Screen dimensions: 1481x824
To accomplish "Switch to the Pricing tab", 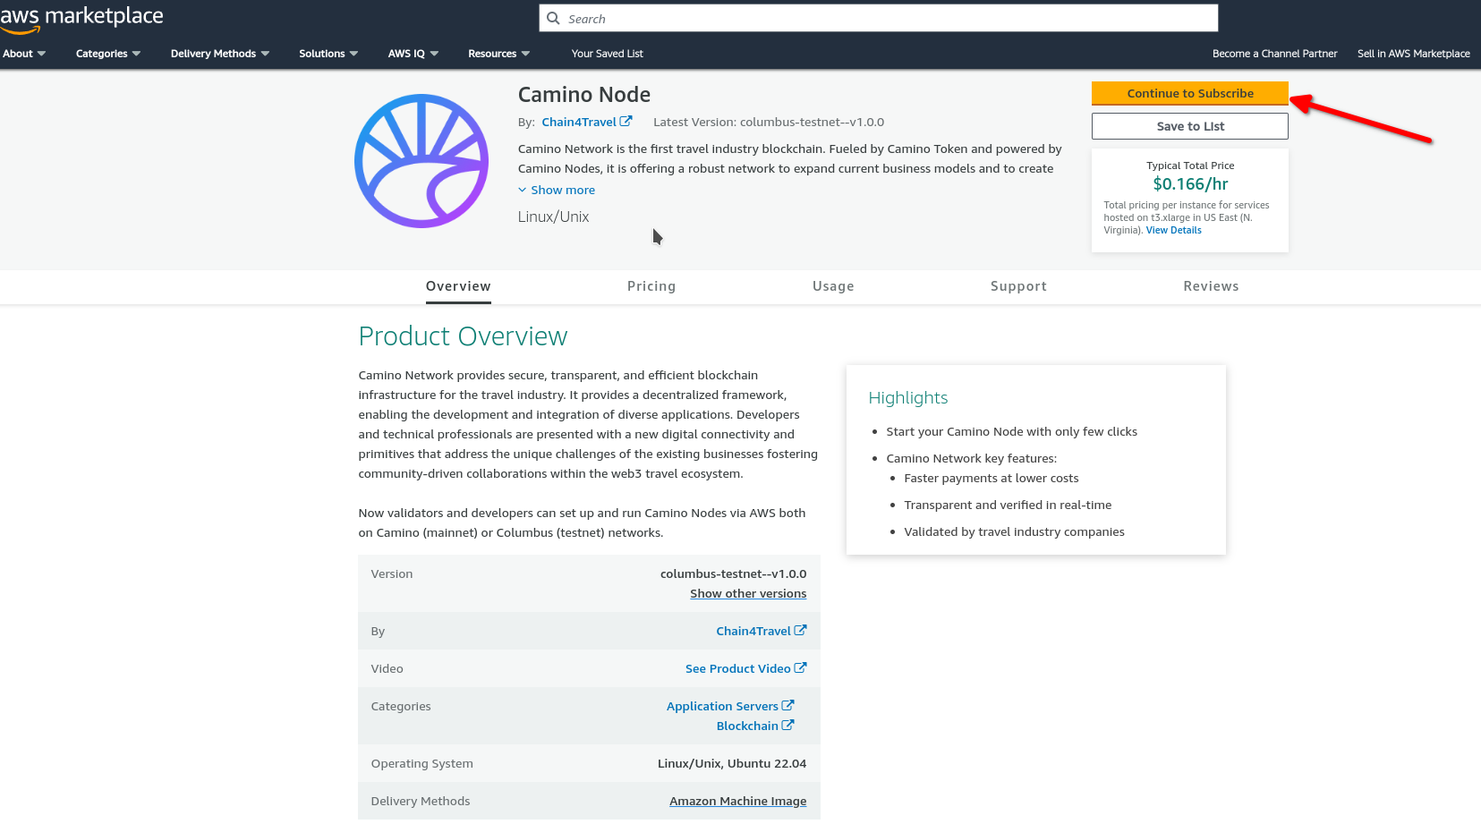I will [x=651, y=286].
